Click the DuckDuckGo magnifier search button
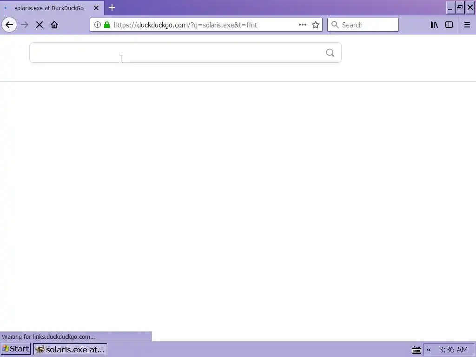Screen dimensions: 476x357 tap(330, 53)
